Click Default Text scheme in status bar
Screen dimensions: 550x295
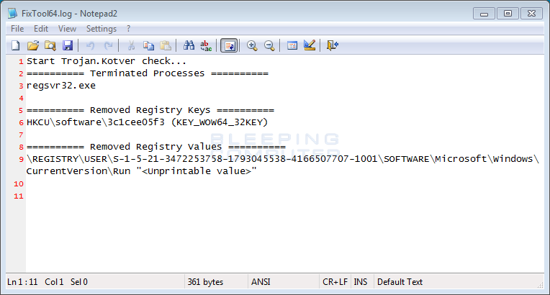[x=400, y=282]
